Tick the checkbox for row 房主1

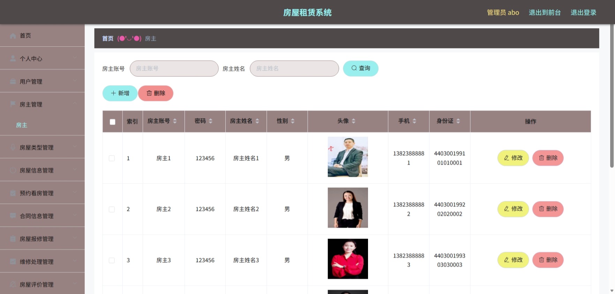(x=112, y=158)
